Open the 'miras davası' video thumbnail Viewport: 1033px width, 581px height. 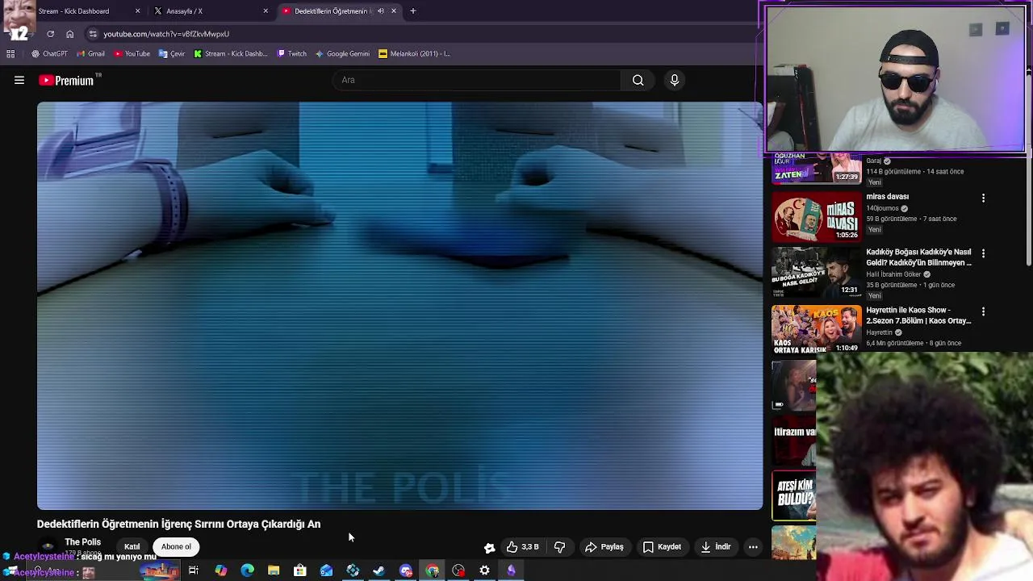click(816, 217)
